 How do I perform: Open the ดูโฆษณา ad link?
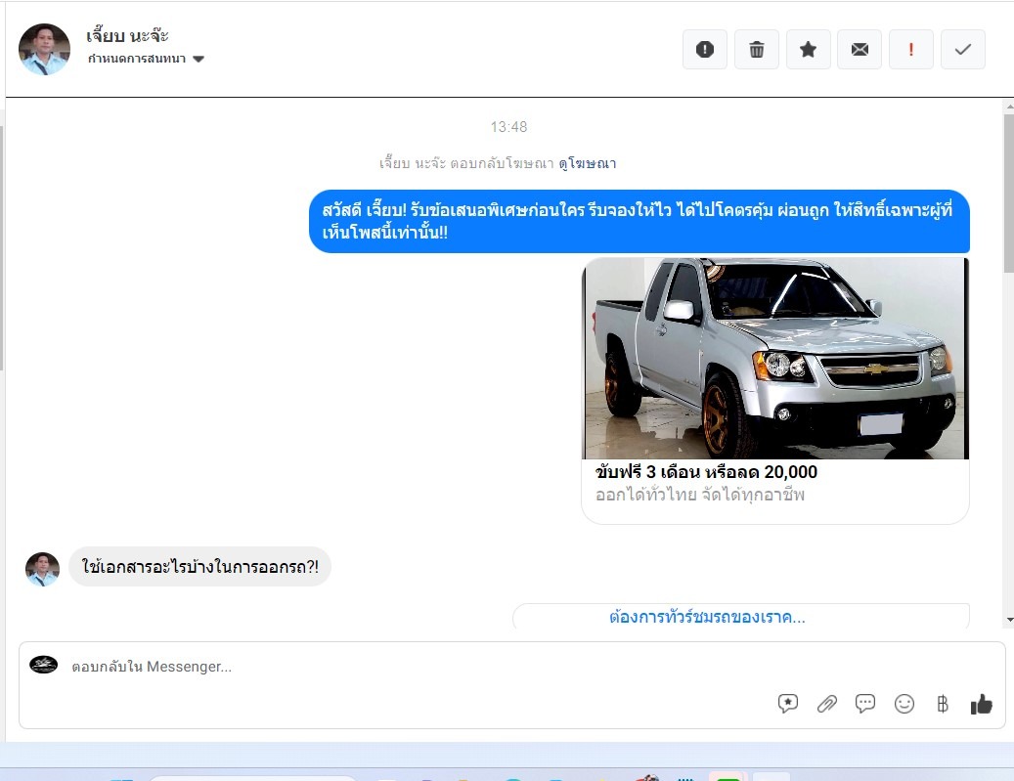(587, 163)
